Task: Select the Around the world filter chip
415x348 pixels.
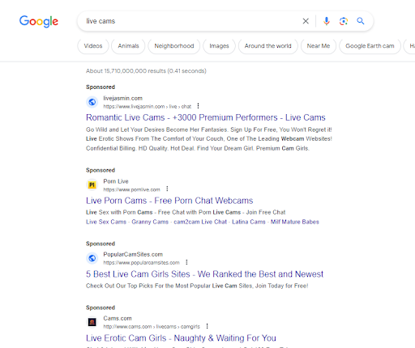Action: 268,46
